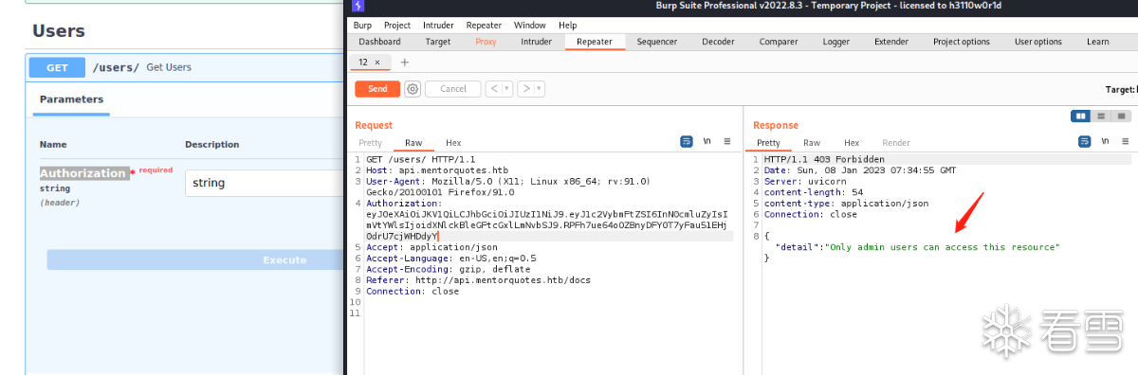The width and height of the screenshot is (1138, 375).
Task: Select side-by-side split layout icon
Action: [1080, 116]
